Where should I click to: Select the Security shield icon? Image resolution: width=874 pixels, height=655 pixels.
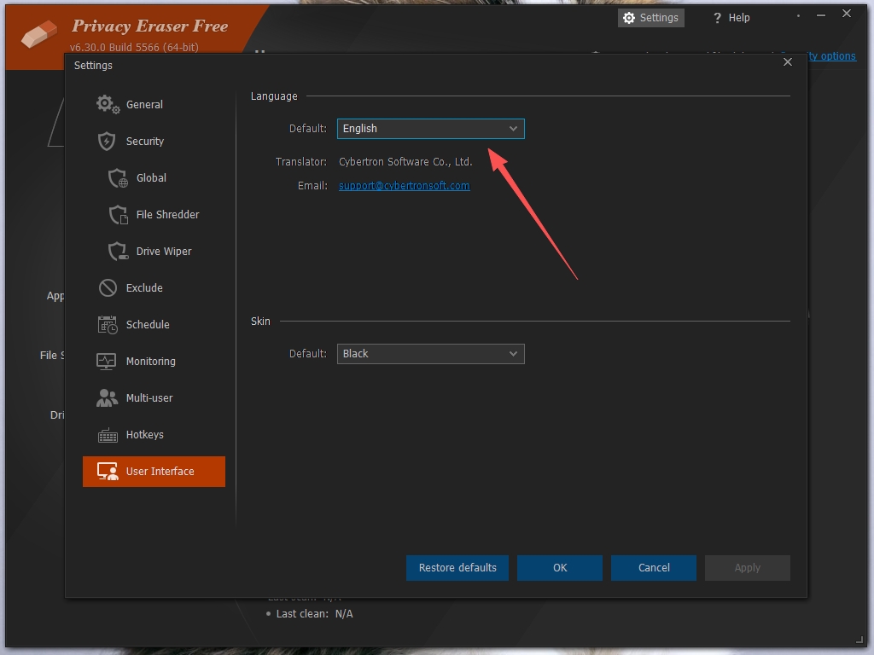pos(107,141)
